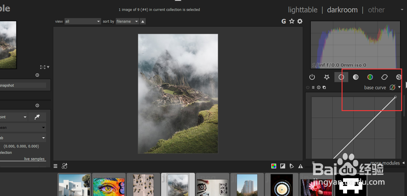Toggle the base curve module on/off
The image size is (407, 196).
click(x=308, y=88)
